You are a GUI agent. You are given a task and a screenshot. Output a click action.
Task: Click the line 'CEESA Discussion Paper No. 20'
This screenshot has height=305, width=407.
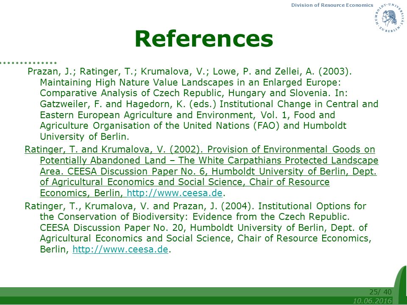pyautogui.click(x=203, y=228)
